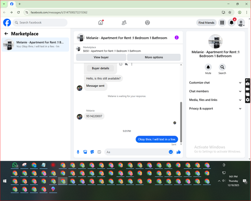
Task: Open the GIF picker icon
Action: click(x=99, y=152)
